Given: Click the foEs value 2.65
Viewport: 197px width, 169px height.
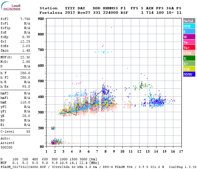Looking at the screenshot, I should [x=26, y=46].
